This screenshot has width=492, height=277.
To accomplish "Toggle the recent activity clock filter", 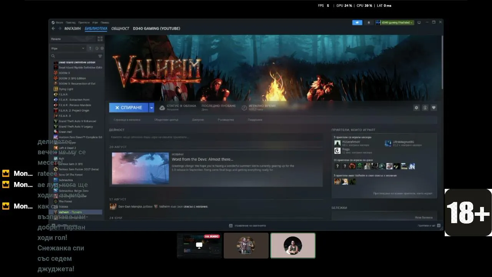I will coord(97,48).
